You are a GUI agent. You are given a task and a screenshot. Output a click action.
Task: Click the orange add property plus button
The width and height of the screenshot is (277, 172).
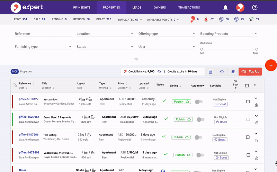coord(270,65)
